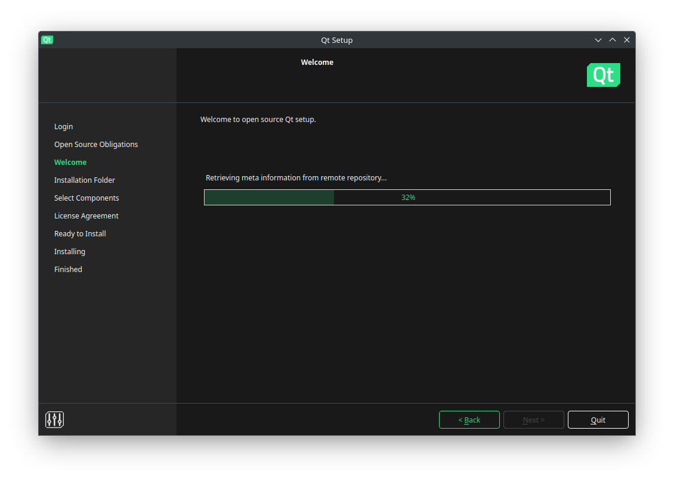Click the Qt icon in title bar
Screen dimensions: 674x481
point(47,40)
